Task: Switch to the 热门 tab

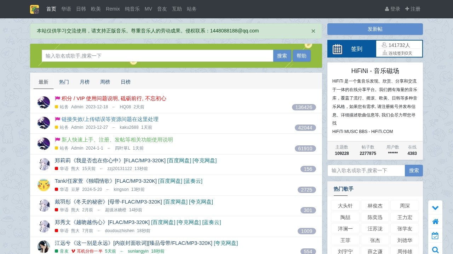Action: point(64,82)
